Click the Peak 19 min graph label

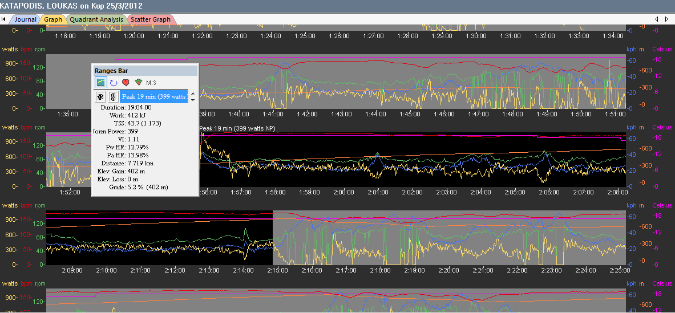tap(237, 129)
